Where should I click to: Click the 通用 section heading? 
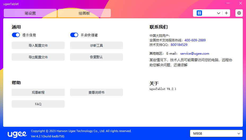point(16,27)
